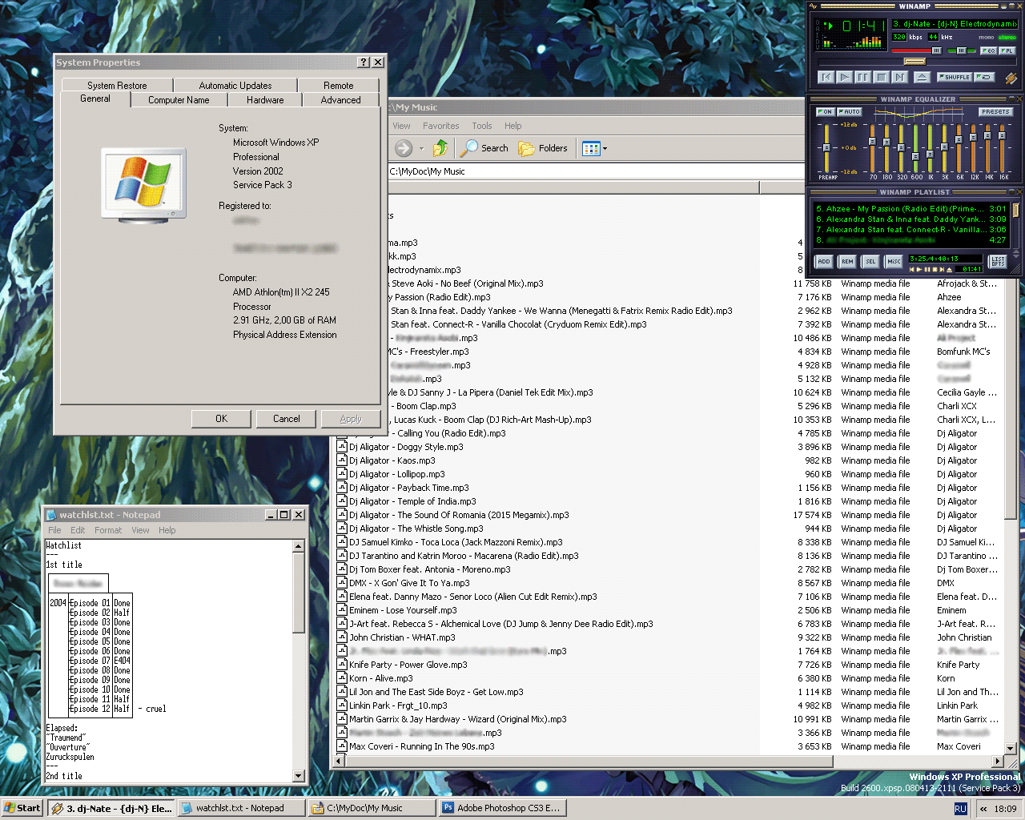Screen dimensions: 1025x820
Task: Select playlist entry 7 Alexandra Stan Vanilla
Action: (911, 230)
